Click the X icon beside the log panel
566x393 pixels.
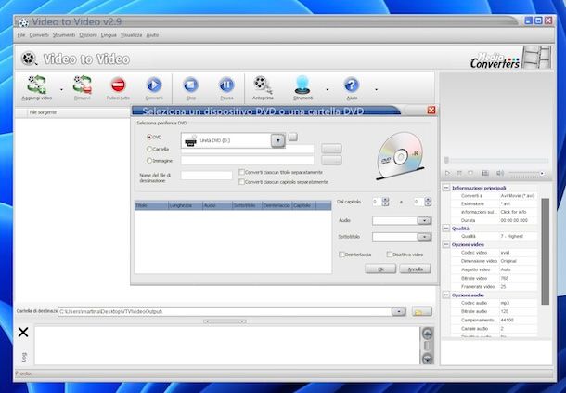coord(23,332)
